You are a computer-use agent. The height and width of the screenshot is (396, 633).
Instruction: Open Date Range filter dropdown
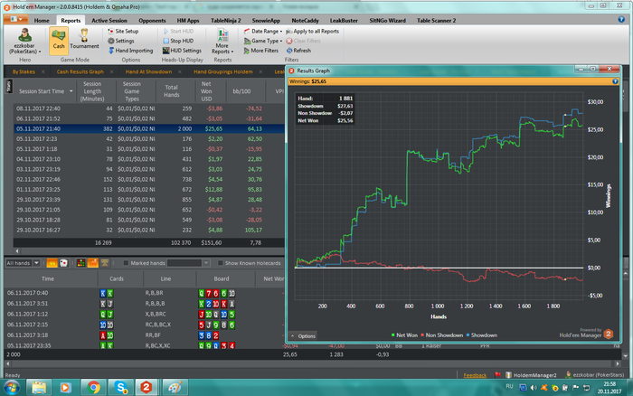point(262,31)
